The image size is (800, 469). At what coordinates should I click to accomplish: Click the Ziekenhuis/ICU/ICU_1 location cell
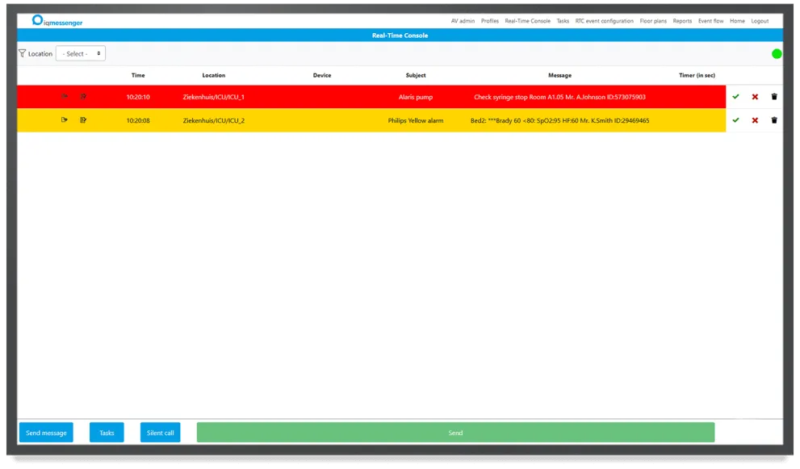click(214, 97)
